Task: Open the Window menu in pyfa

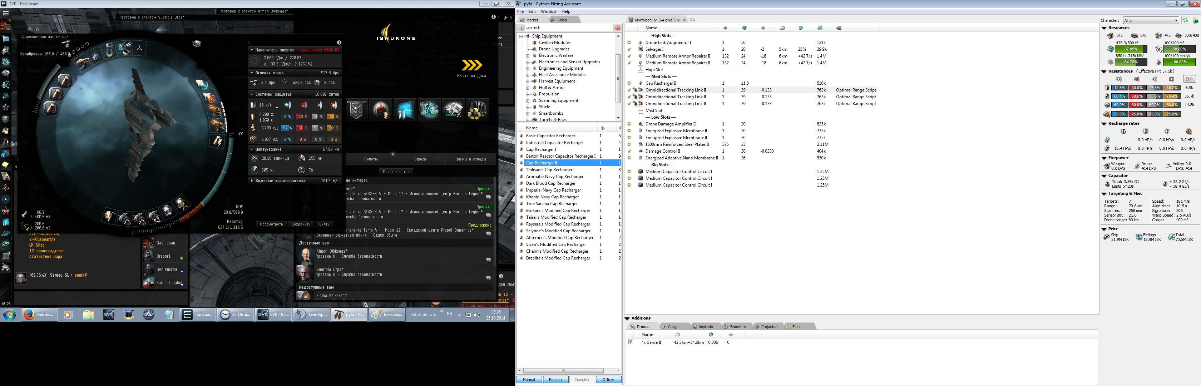Action: pyautogui.click(x=548, y=11)
